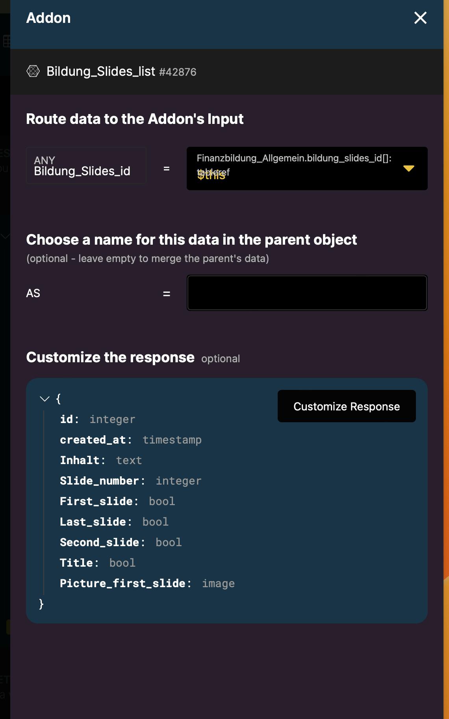Click the Bildung_Slides_list addon title

(x=101, y=71)
